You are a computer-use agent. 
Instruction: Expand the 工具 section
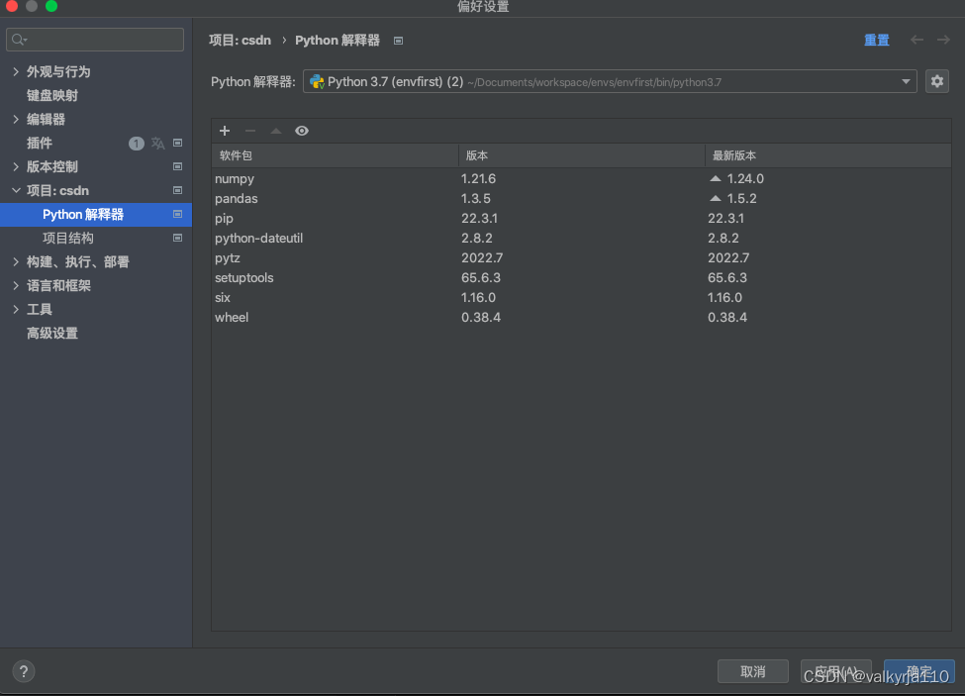click(x=16, y=310)
